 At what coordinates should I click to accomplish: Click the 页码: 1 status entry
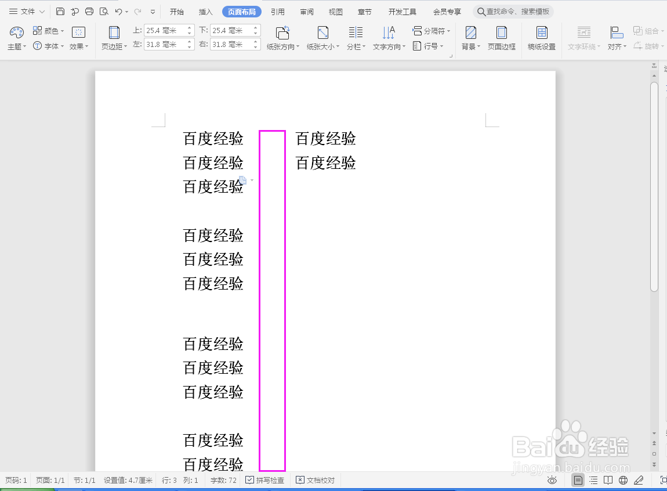[x=16, y=481]
